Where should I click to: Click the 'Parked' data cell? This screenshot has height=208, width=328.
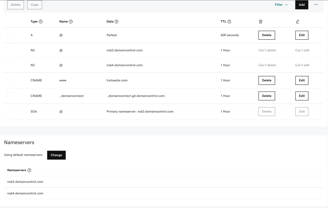pos(111,35)
